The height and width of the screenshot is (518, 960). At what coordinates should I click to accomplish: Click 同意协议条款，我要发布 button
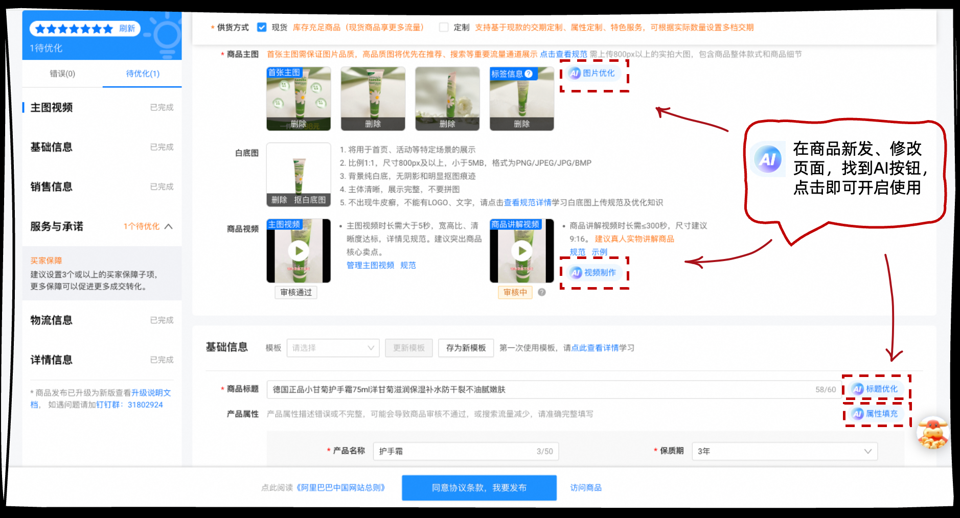[x=479, y=488]
